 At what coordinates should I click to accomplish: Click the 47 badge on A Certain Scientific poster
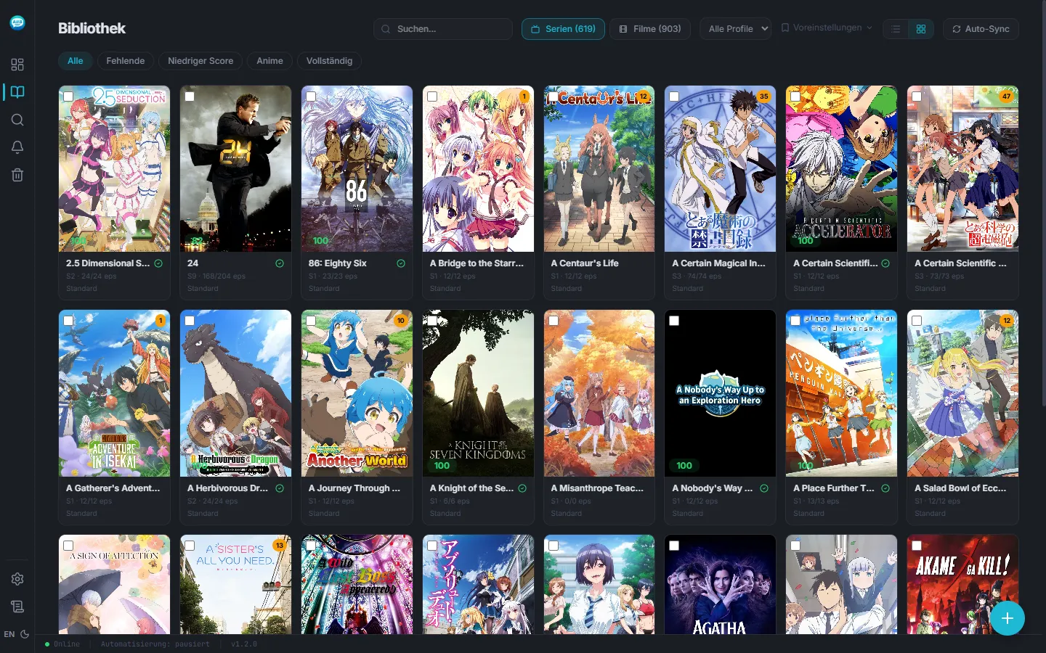(1006, 96)
